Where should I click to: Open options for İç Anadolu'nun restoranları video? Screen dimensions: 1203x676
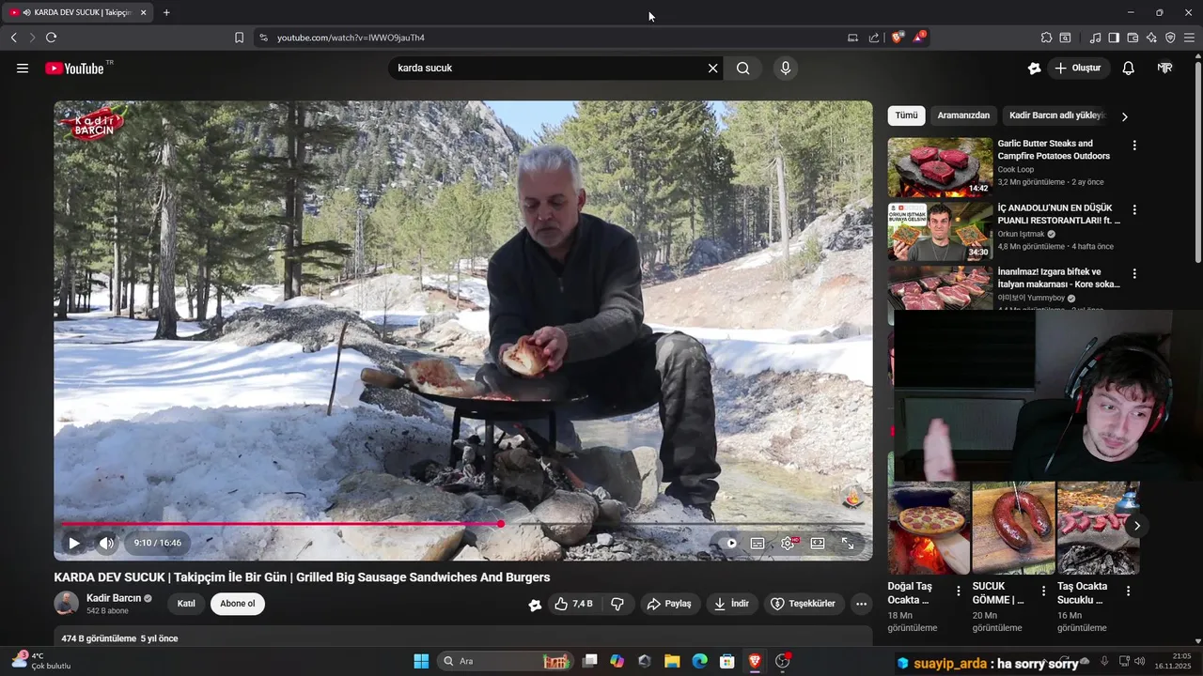tap(1134, 209)
